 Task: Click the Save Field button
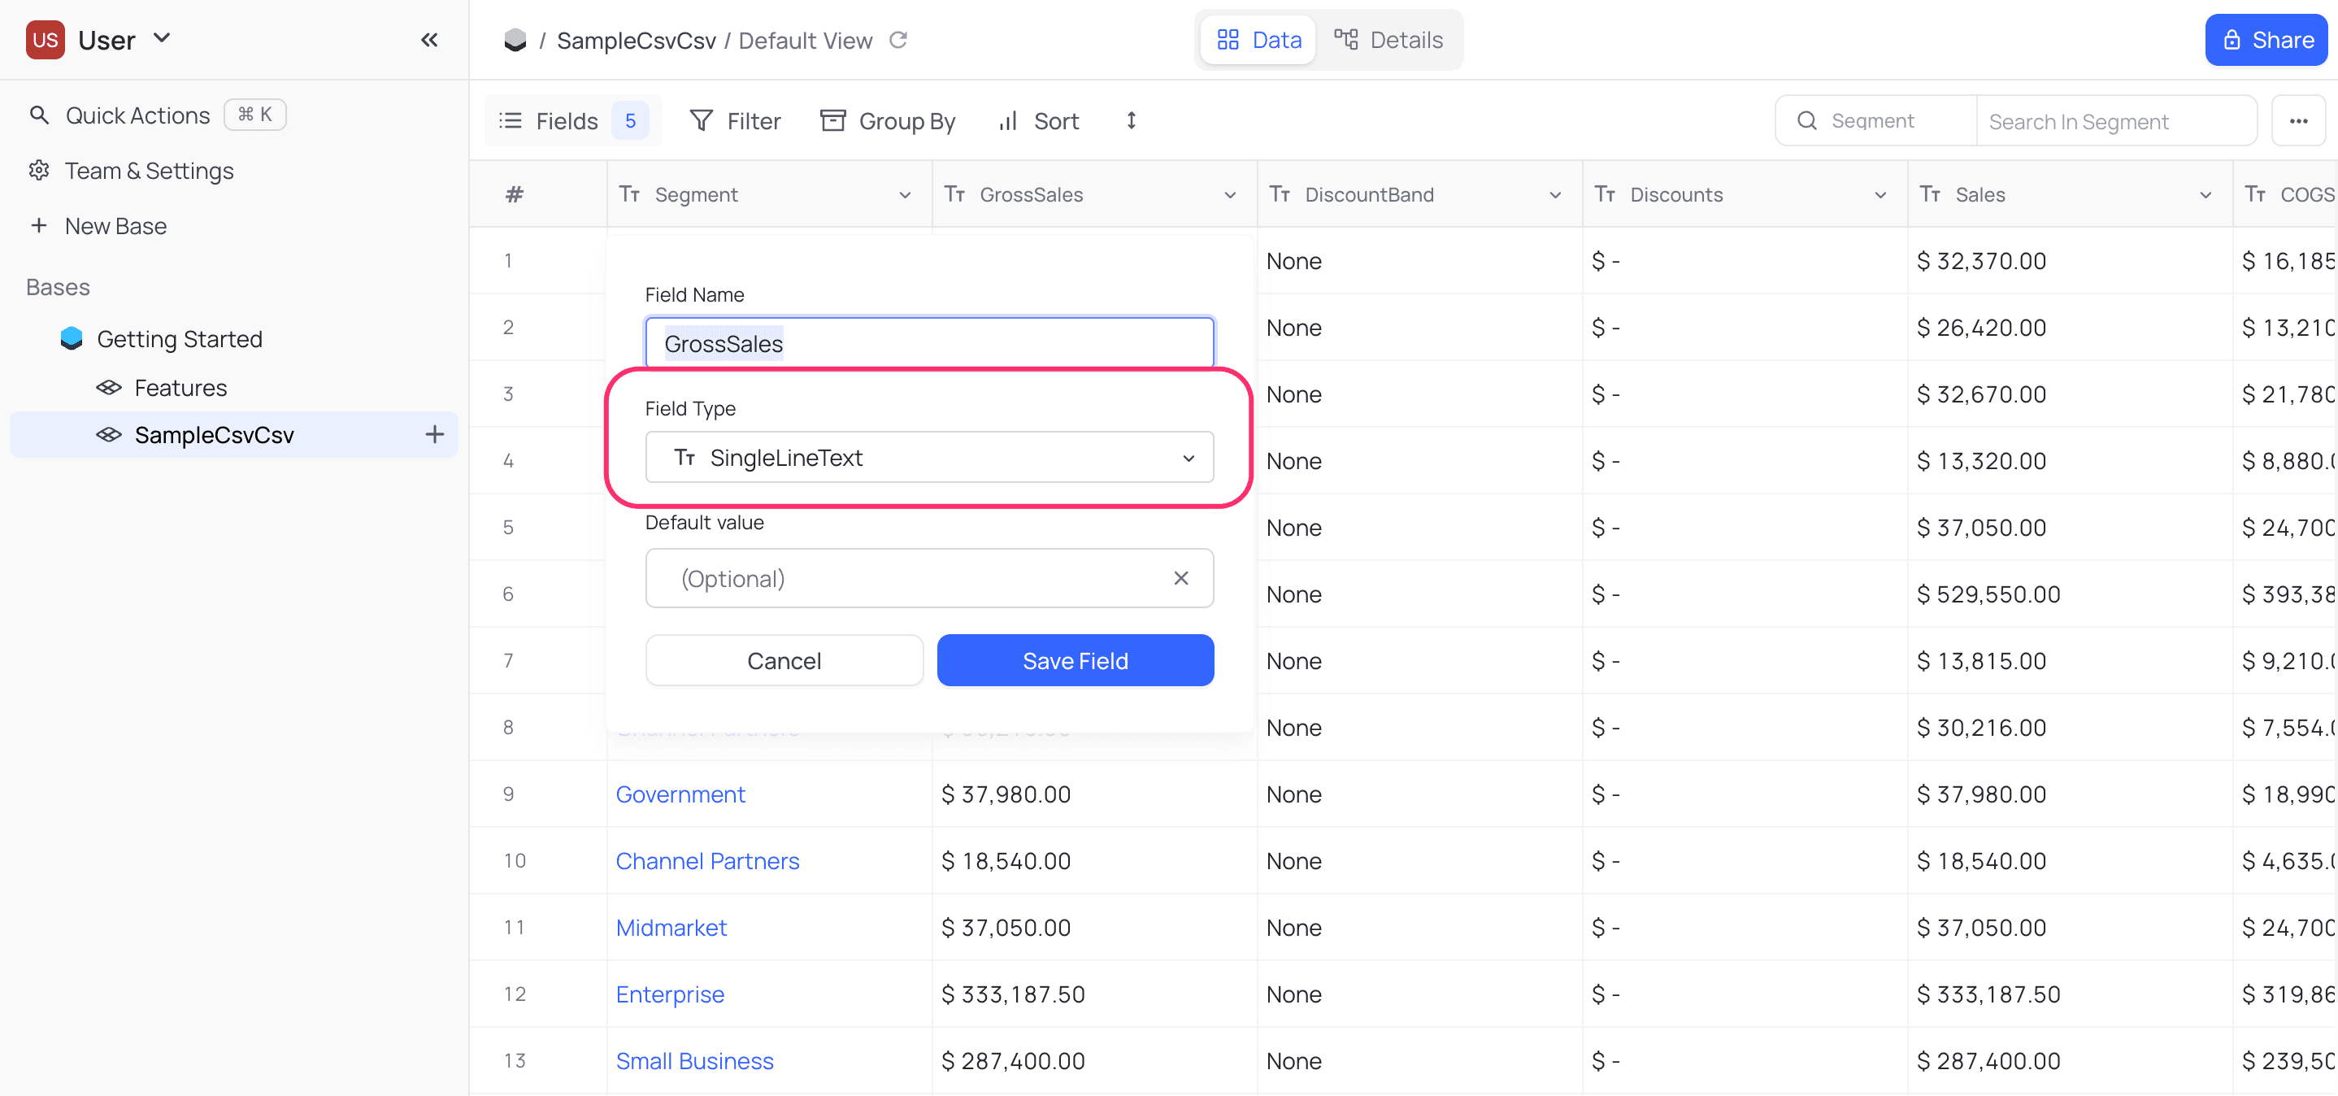[x=1075, y=661]
